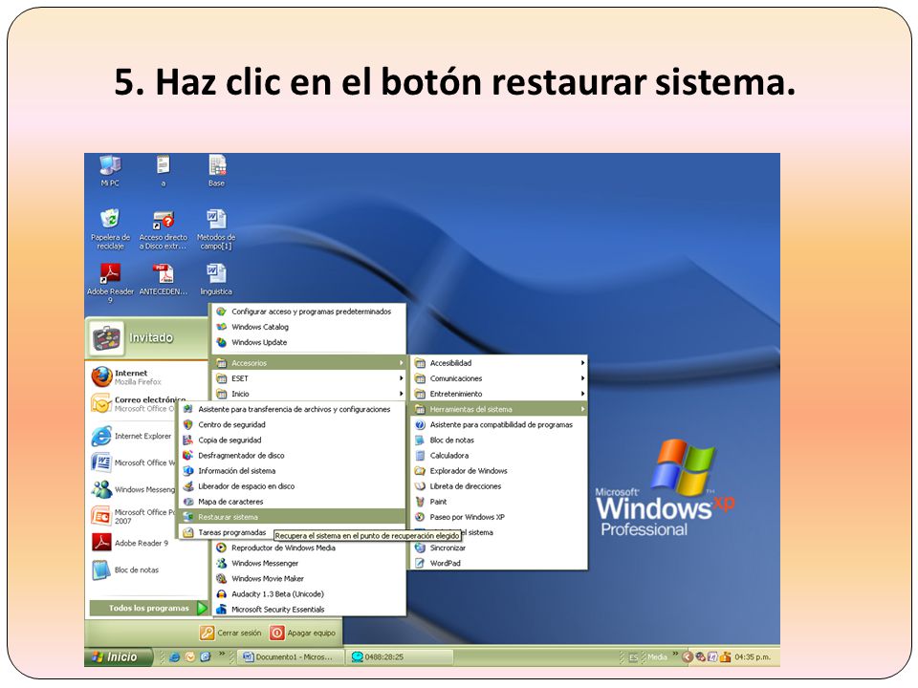918x688 pixels.
Task: Click the ES language indicator
Action: click(x=633, y=657)
